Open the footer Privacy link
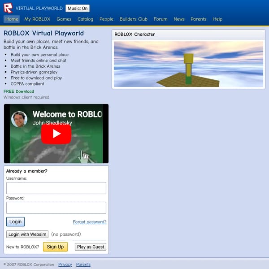Image resolution: width=269 pixels, height=269 pixels. tap(65, 265)
